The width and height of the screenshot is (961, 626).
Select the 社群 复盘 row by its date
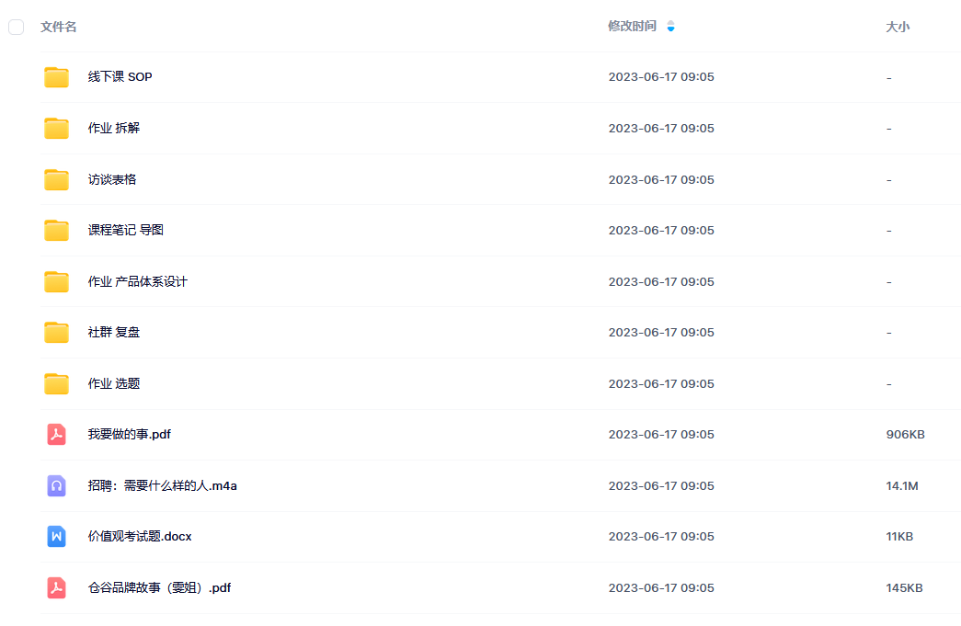coord(661,333)
